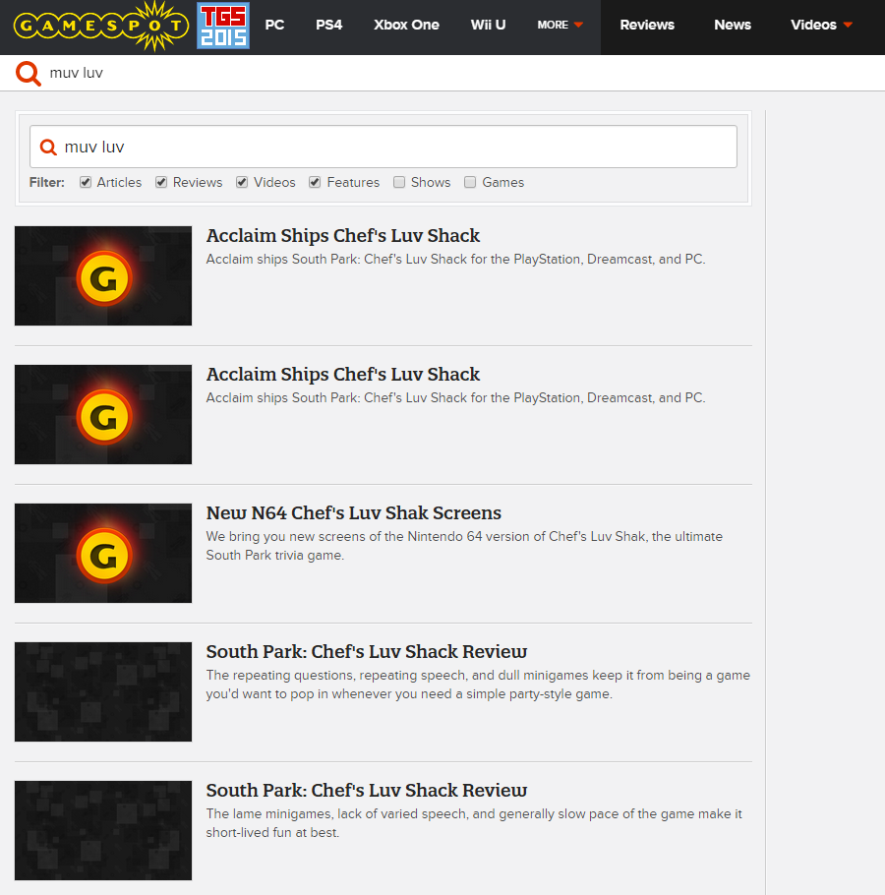Click the GameSpot logo
The image size is (885, 895).
(100, 26)
